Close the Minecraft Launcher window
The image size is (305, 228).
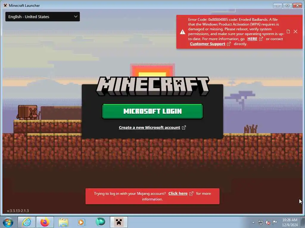pos(297,6)
